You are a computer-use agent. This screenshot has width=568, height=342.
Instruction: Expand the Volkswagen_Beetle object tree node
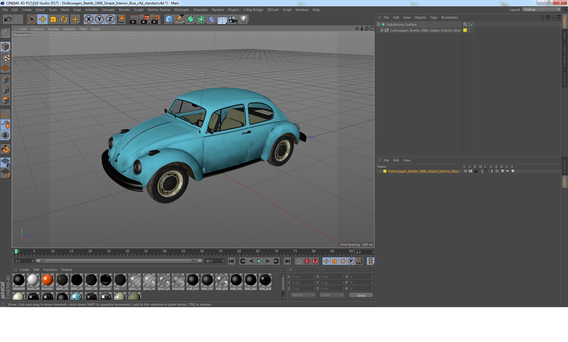click(x=382, y=30)
